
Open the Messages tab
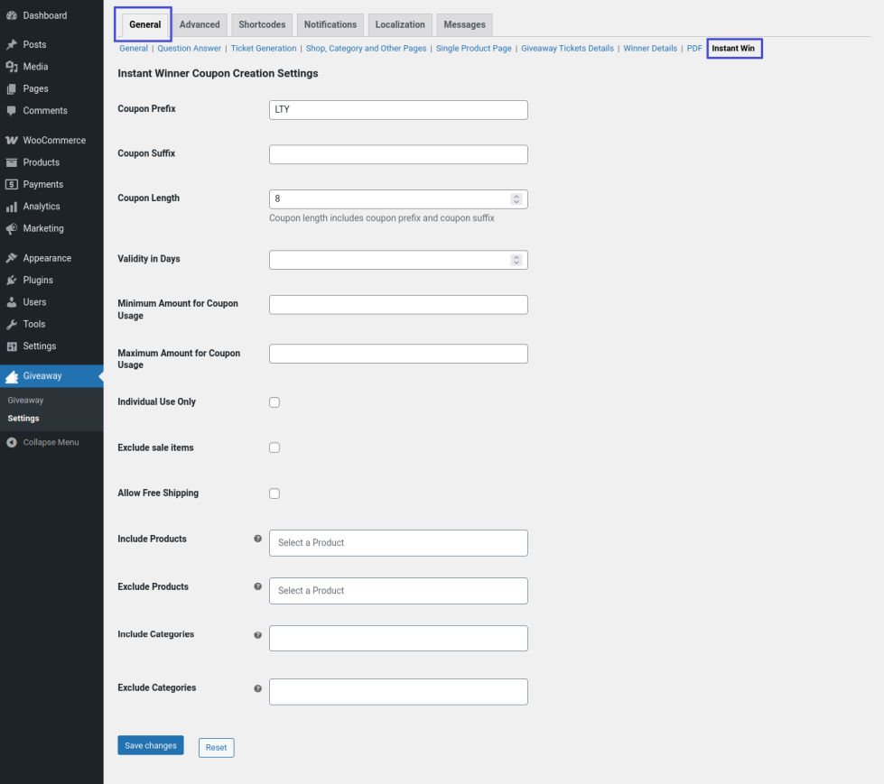(464, 24)
